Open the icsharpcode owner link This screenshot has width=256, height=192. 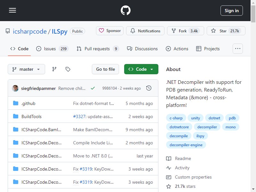pos(29,31)
